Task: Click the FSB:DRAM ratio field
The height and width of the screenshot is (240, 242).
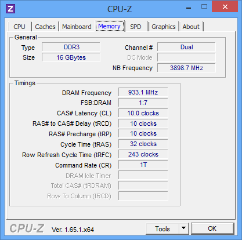Action: pos(143,103)
